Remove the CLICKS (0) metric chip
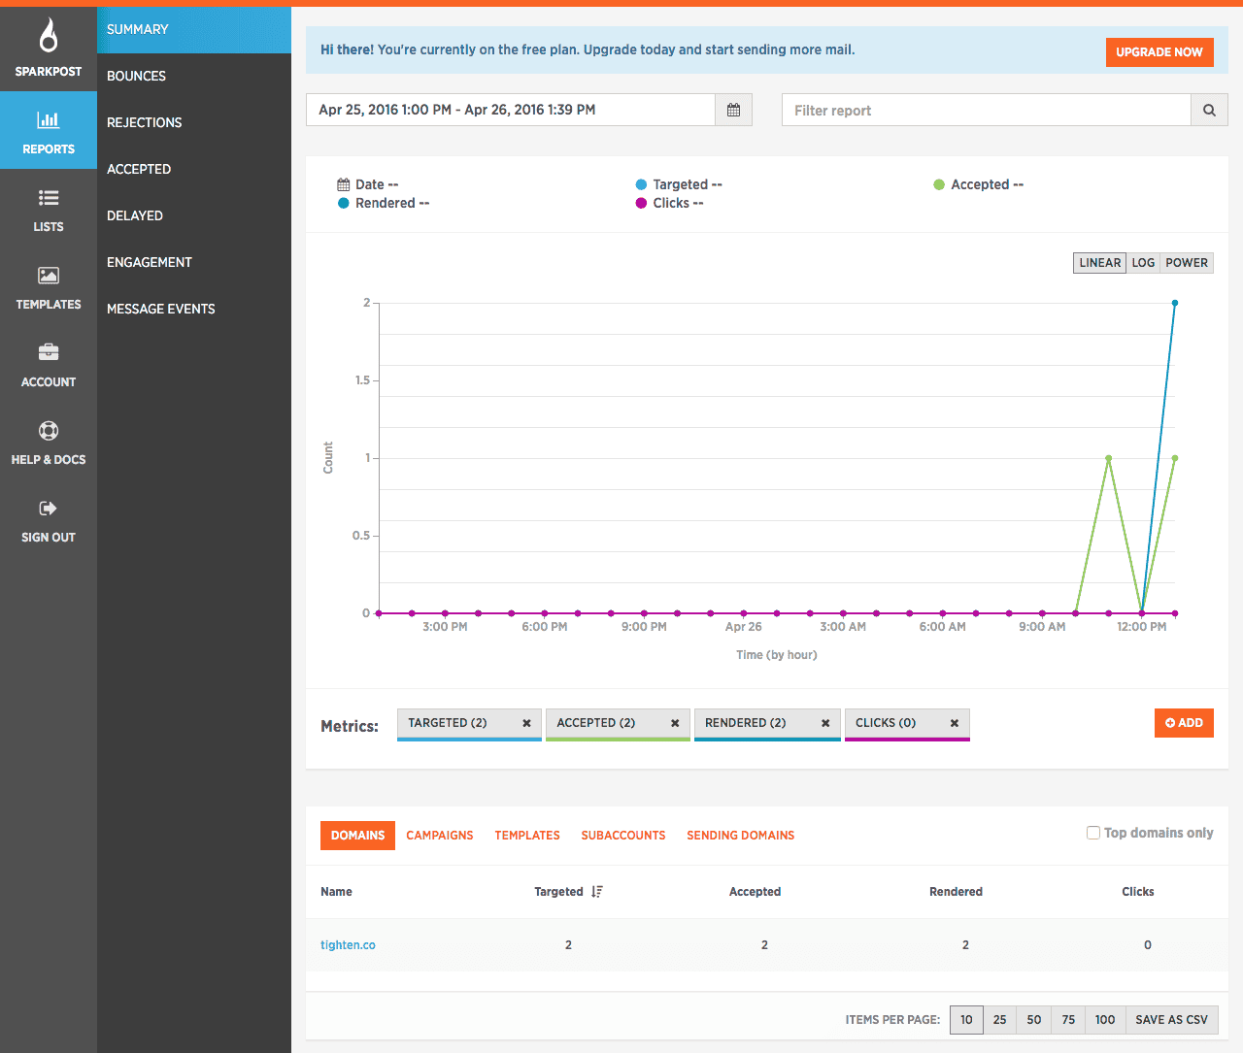The width and height of the screenshot is (1243, 1053). (954, 723)
